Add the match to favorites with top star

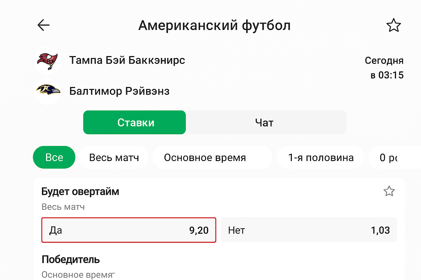point(394,25)
